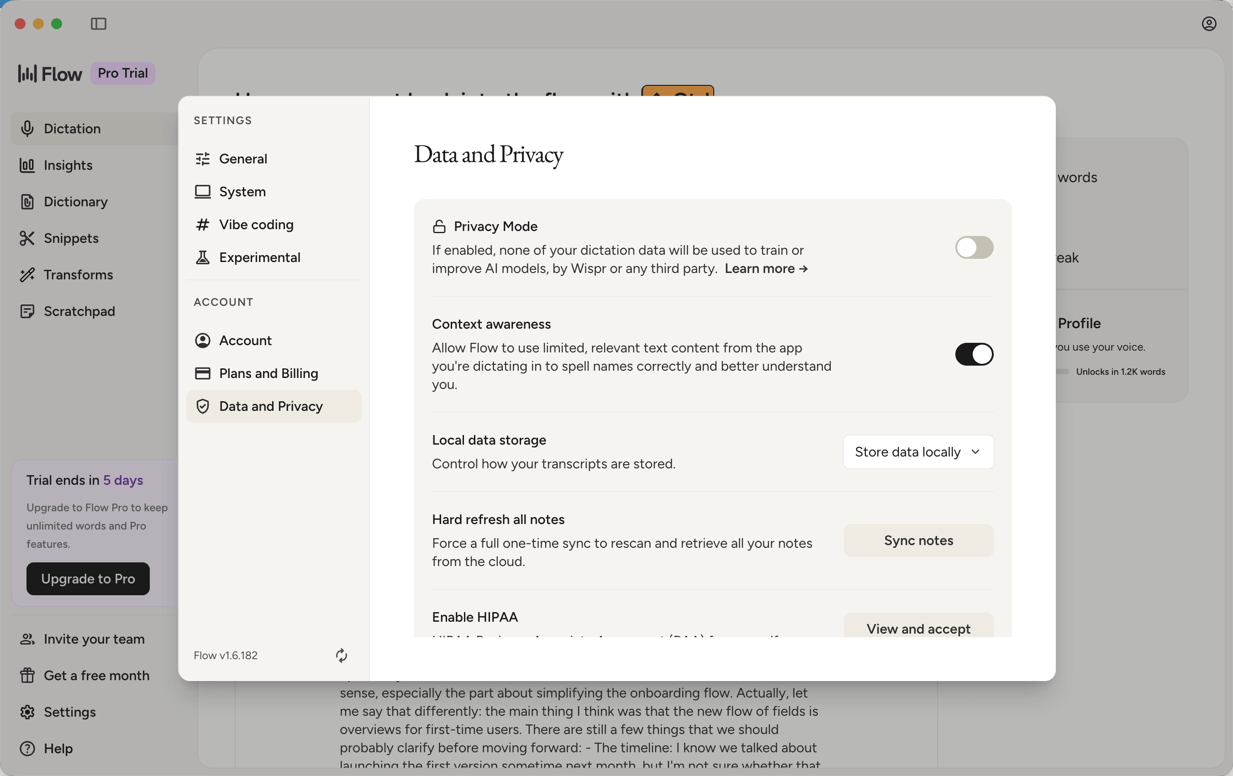Screen dimensions: 1233x776
Task: Click the Account person icon
Action: point(203,341)
